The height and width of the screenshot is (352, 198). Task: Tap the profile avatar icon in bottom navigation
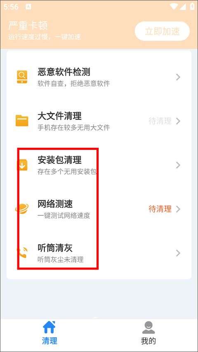[148, 327]
